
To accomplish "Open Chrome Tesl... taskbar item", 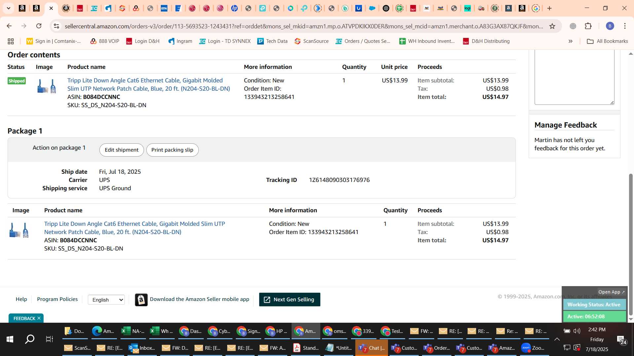I will (392, 331).
